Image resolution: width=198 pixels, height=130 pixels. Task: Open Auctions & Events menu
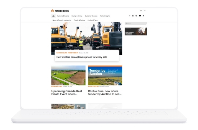click(63, 16)
